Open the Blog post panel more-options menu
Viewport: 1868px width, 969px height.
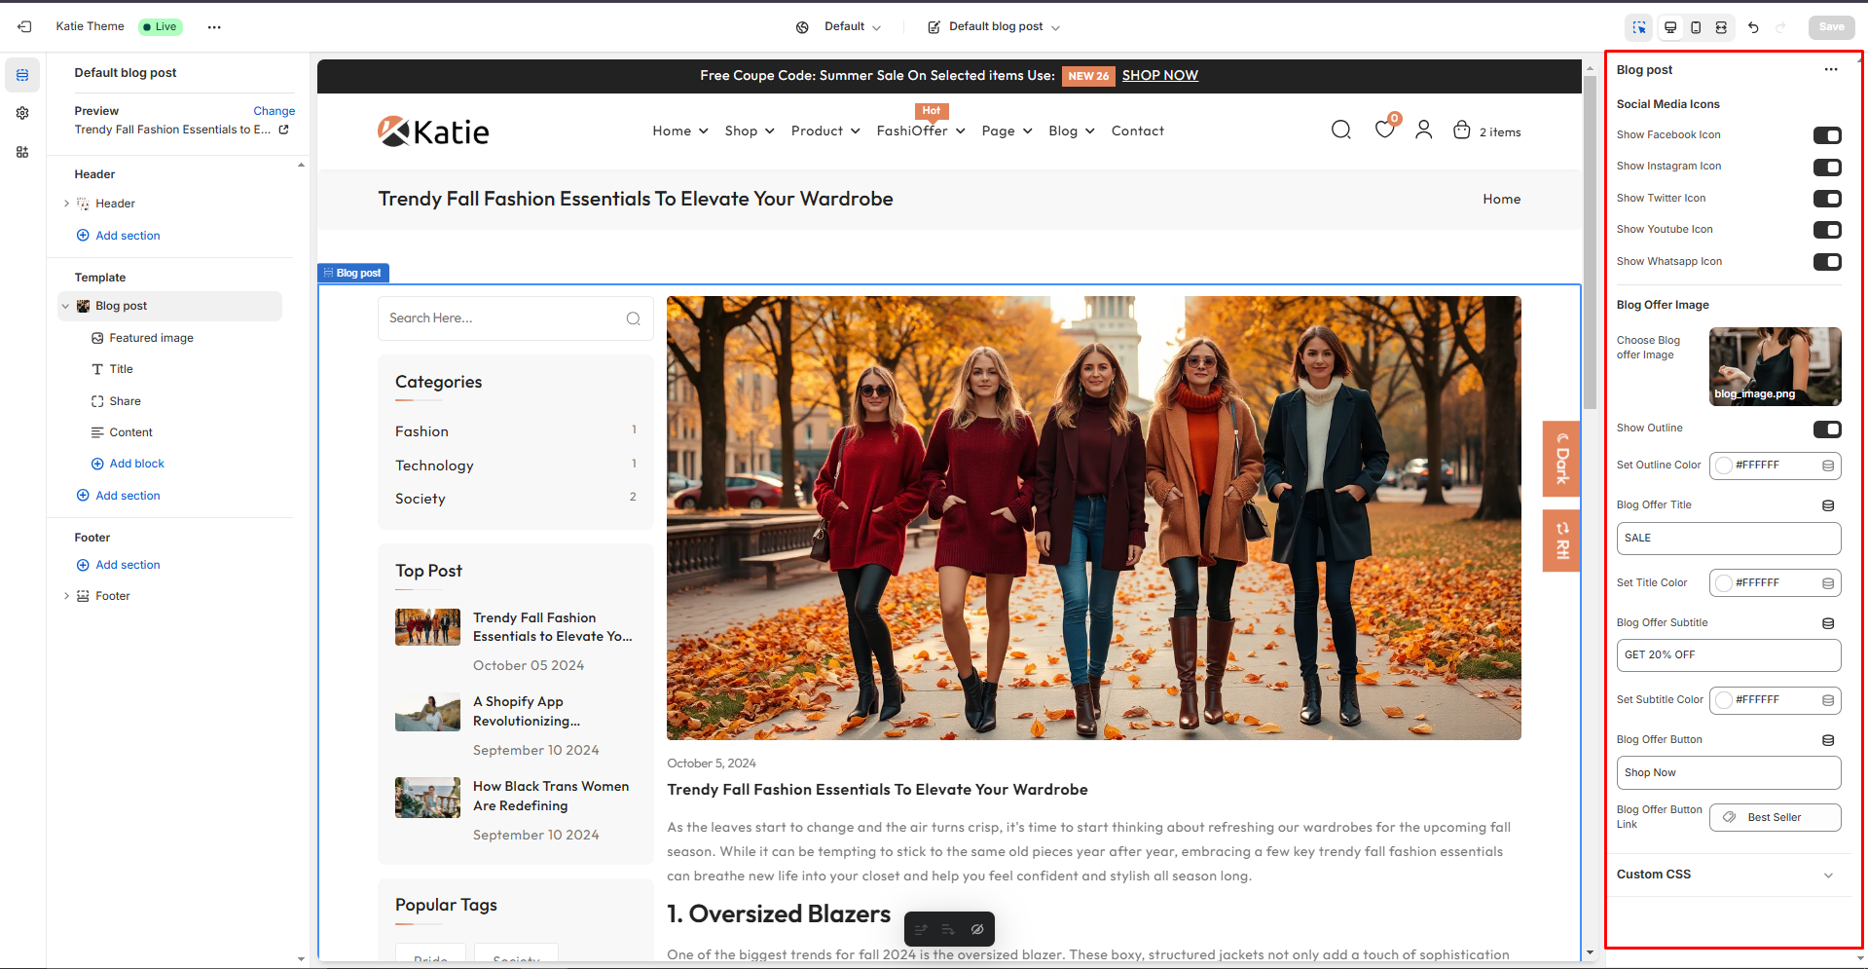click(x=1830, y=70)
